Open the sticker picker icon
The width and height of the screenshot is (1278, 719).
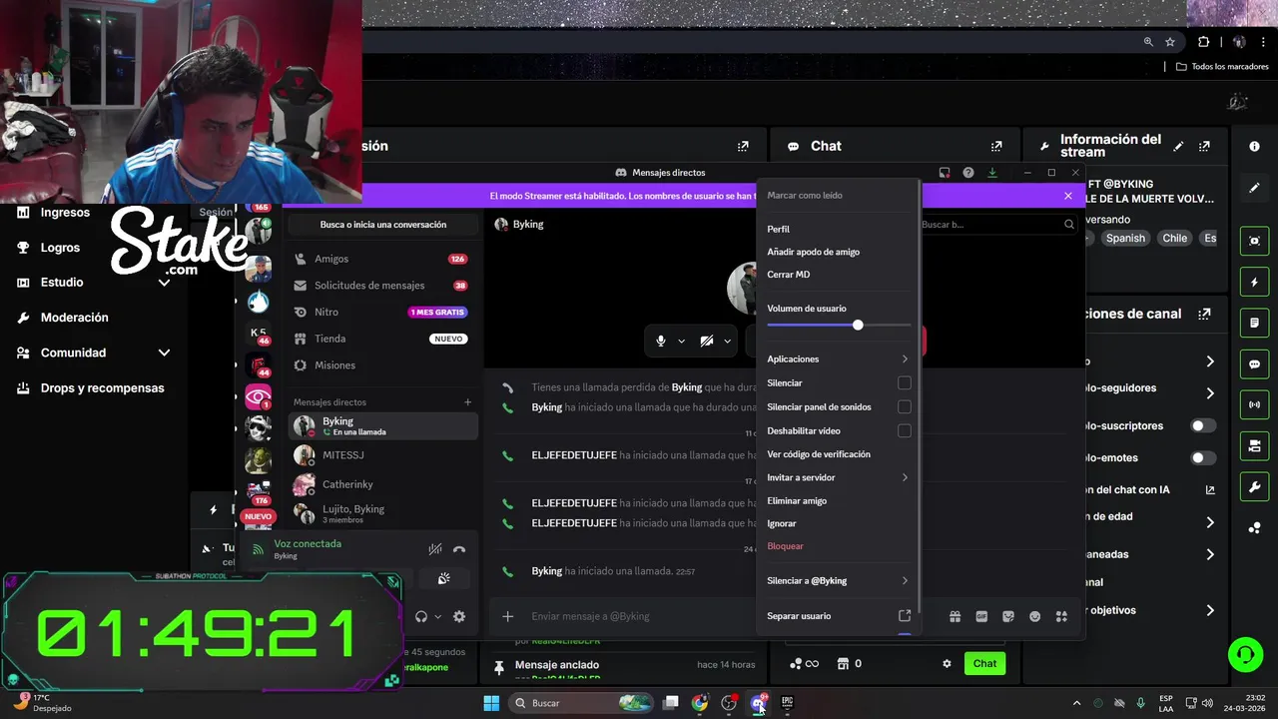(1008, 616)
